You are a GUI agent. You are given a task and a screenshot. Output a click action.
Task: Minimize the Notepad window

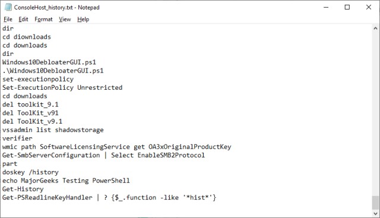[326, 7]
